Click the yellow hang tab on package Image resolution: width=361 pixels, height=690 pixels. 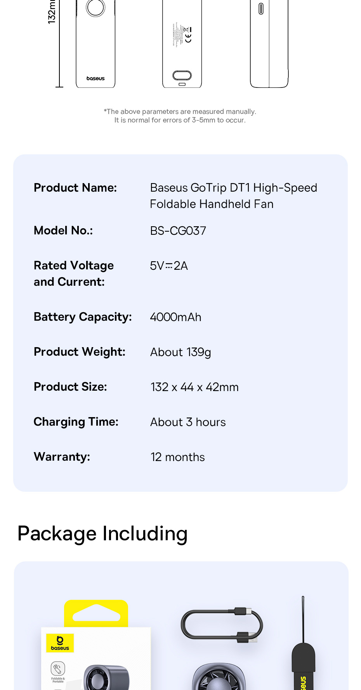(x=96, y=613)
